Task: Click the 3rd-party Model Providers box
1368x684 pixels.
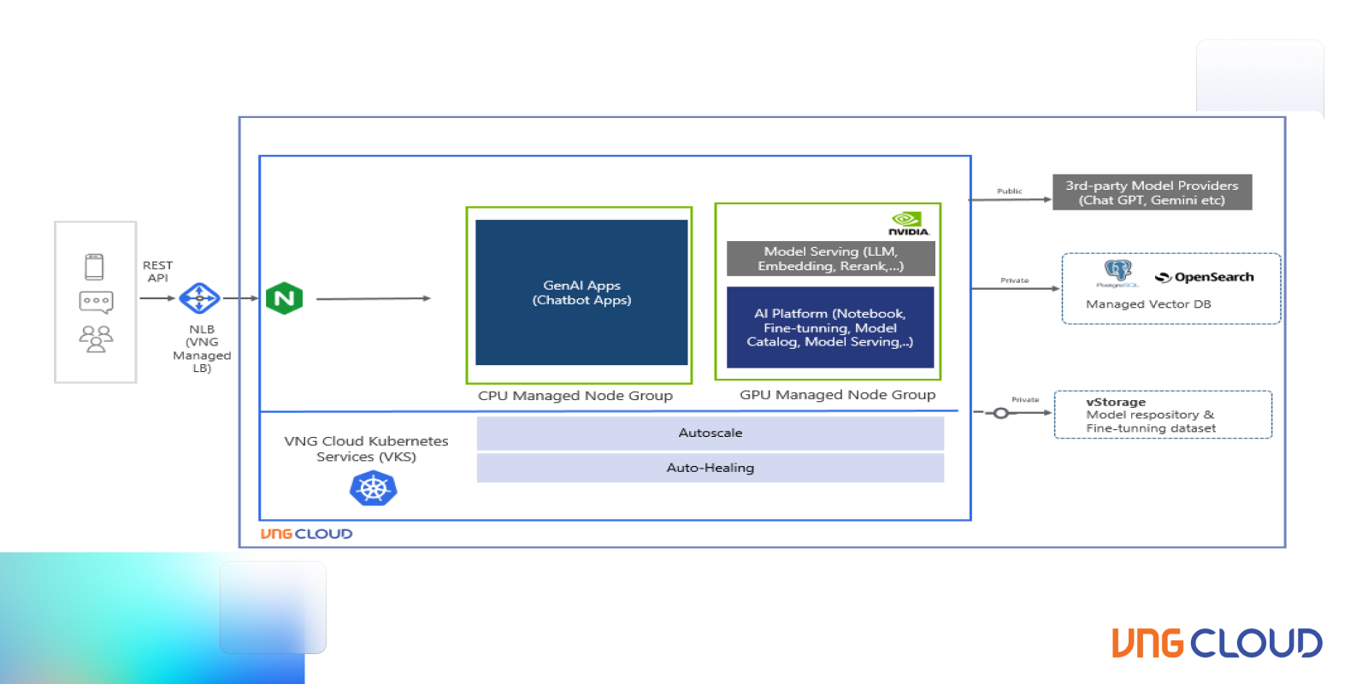Action: pos(1152,192)
